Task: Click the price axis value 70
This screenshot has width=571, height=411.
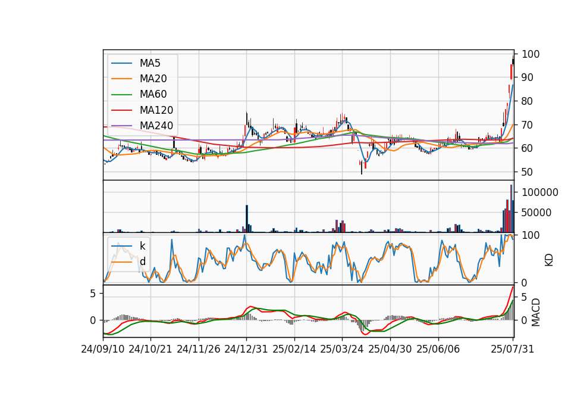Action: pos(528,125)
